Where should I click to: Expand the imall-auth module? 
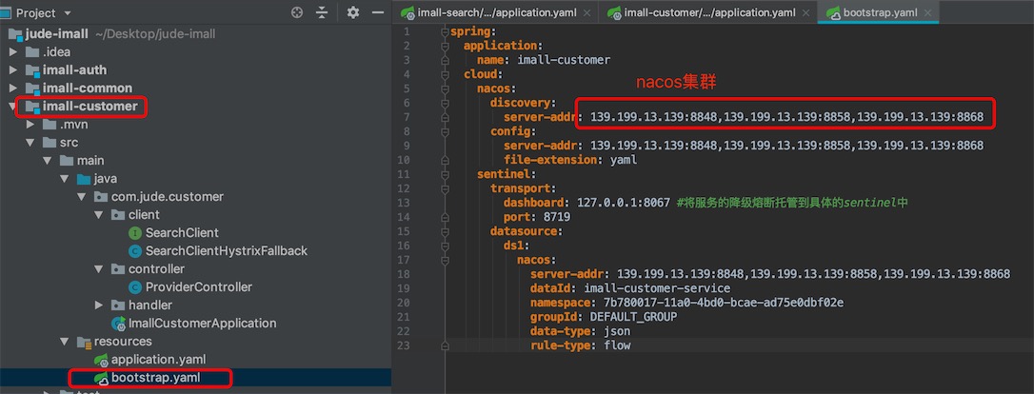tap(13, 69)
